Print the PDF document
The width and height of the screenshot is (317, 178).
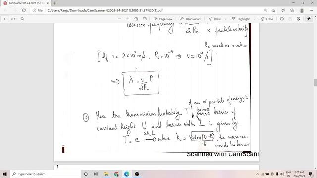pos(282,19)
